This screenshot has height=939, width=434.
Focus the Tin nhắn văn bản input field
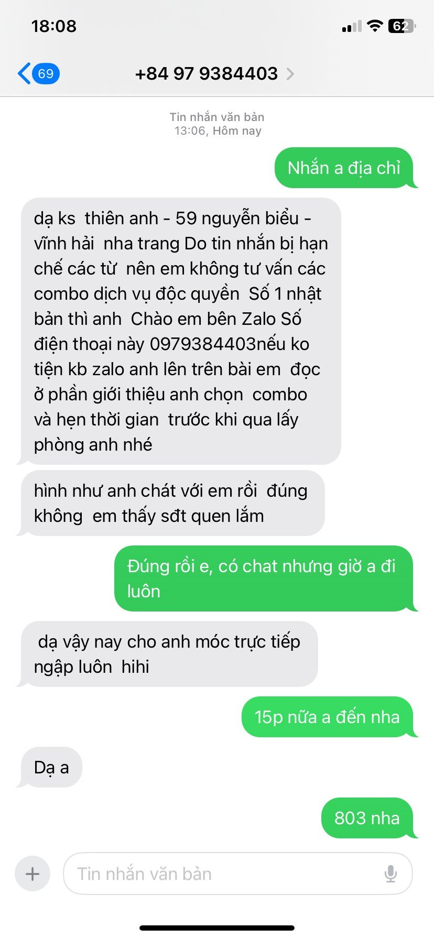pyautogui.click(x=238, y=874)
